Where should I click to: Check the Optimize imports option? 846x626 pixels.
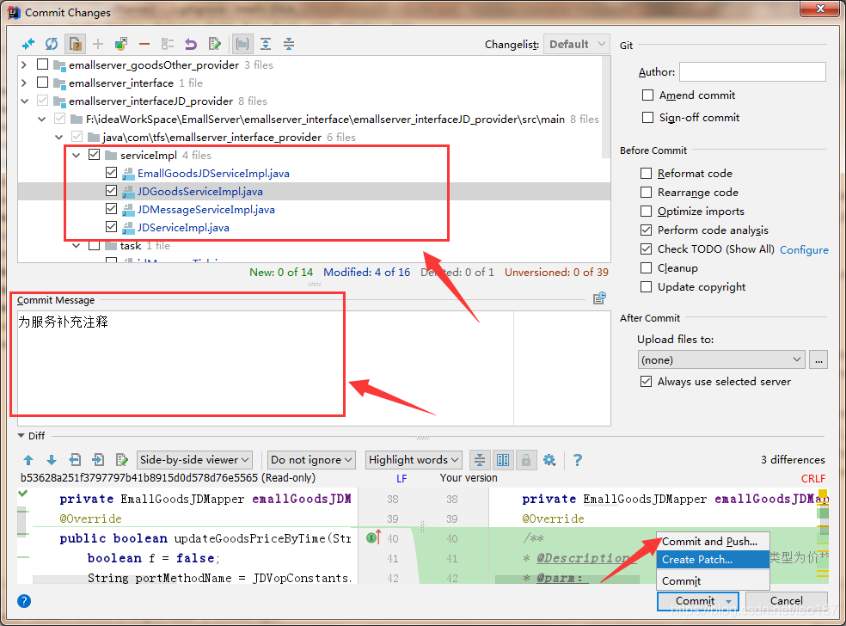click(646, 211)
